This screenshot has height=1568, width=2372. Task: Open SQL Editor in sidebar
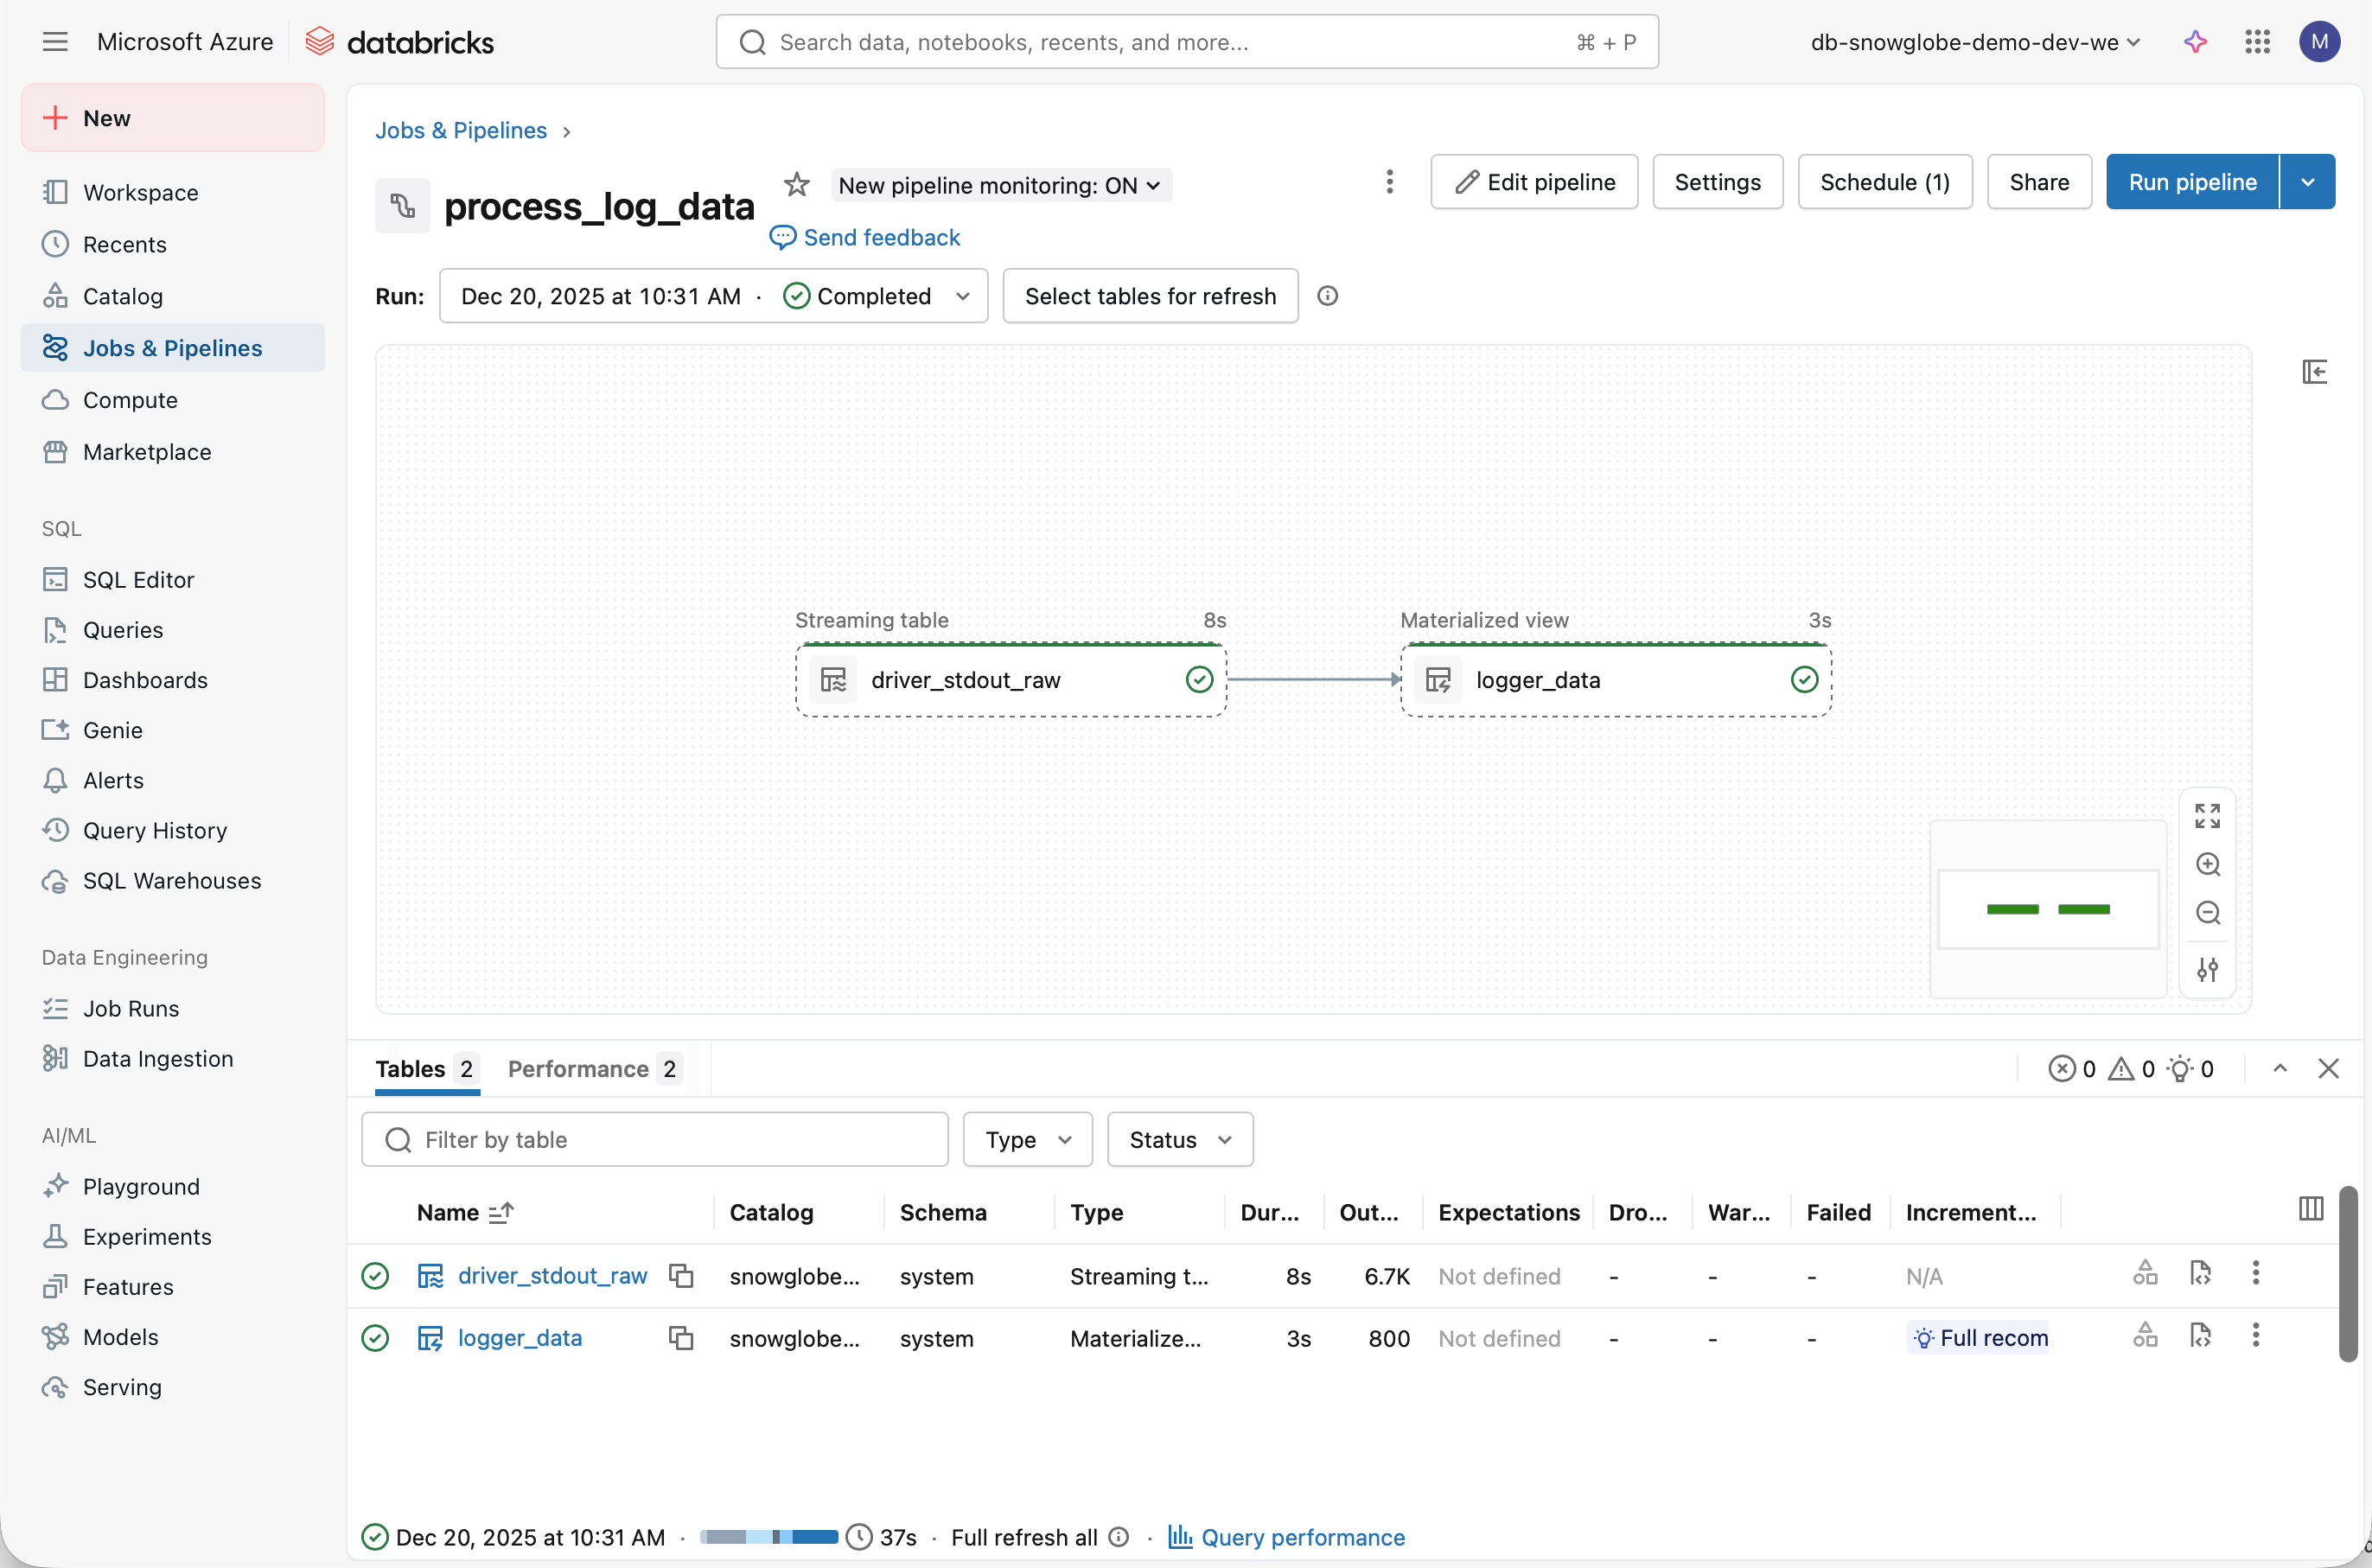(138, 580)
